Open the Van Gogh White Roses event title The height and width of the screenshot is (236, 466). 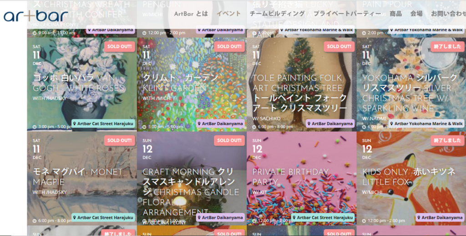coord(78,83)
